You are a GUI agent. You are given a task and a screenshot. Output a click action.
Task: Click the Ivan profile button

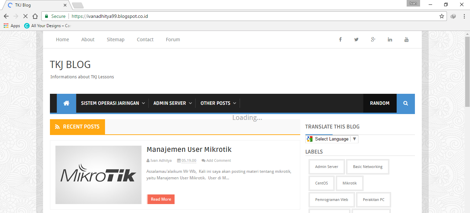pyautogui.click(x=413, y=3)
